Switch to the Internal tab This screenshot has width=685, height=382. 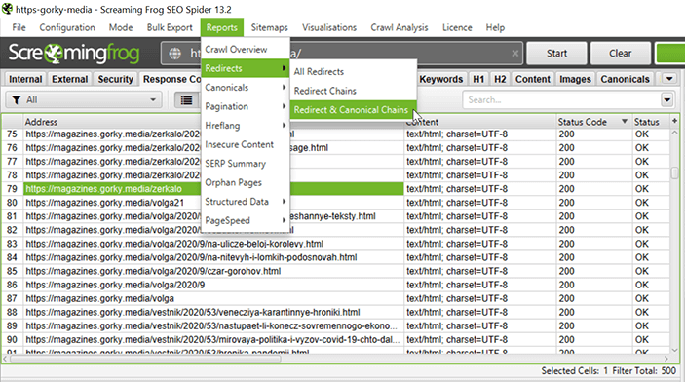click(x=25, y=79)
